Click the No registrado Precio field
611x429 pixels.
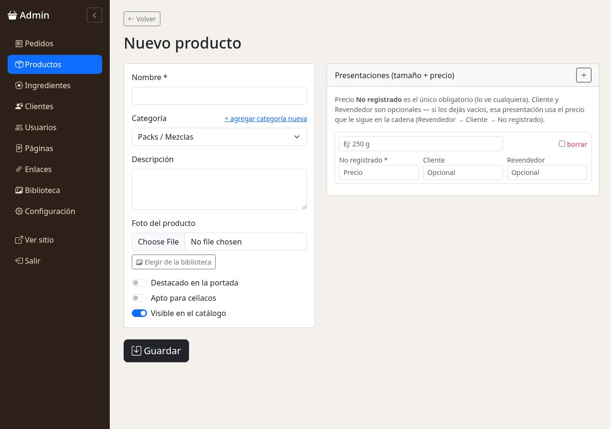point(379,173)
